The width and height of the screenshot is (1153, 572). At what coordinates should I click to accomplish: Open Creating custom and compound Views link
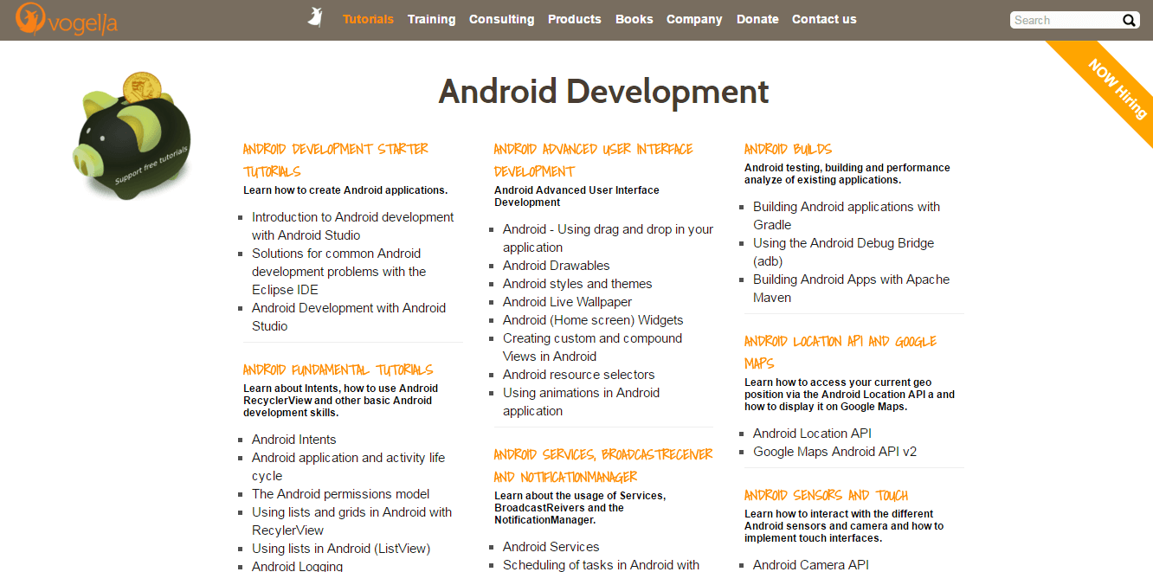pyautogui.click(x=593, y=347)
